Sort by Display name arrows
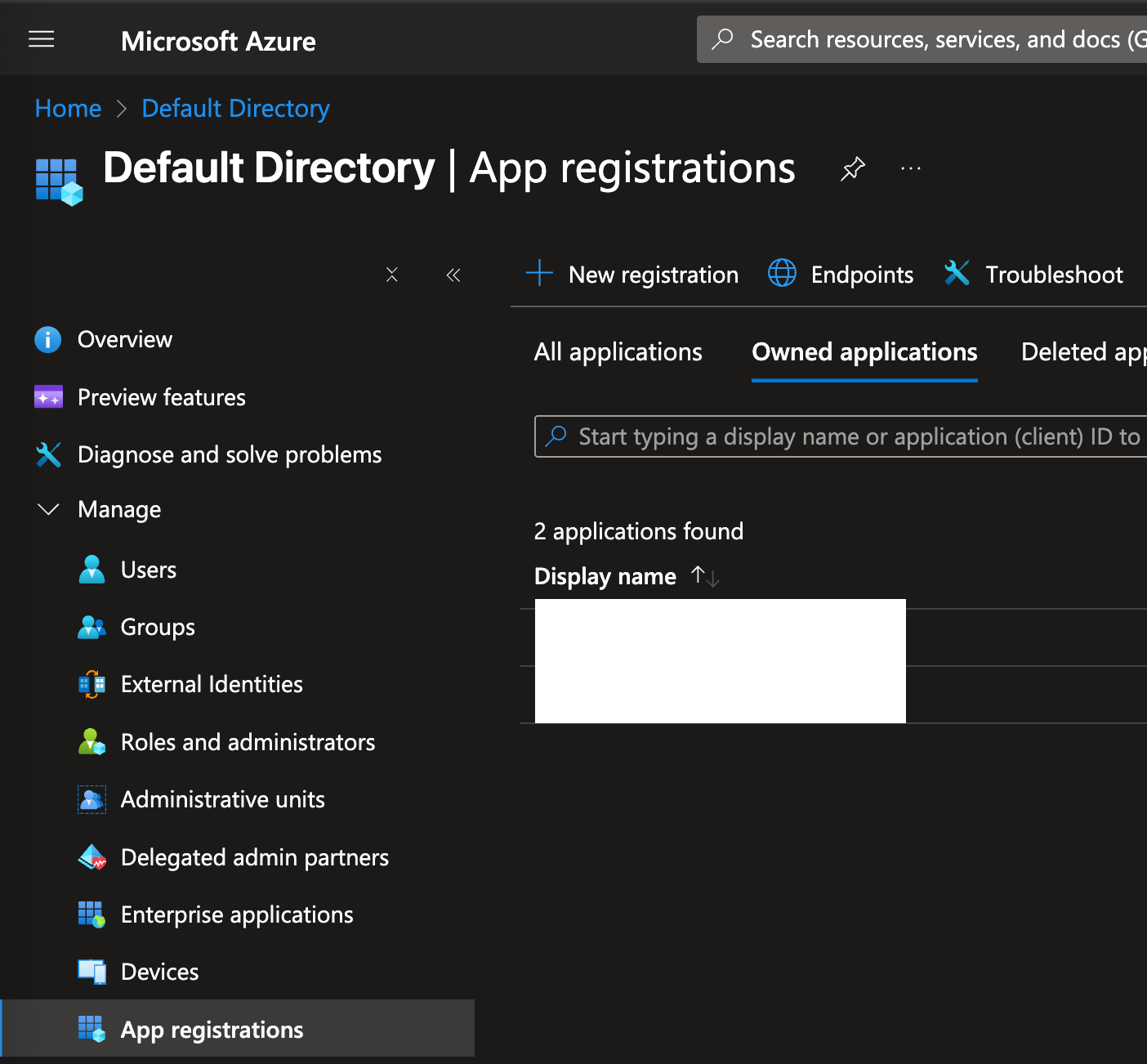Image resolution: width=1147 pixels, height=1064 pixels. tap(704, 576)
